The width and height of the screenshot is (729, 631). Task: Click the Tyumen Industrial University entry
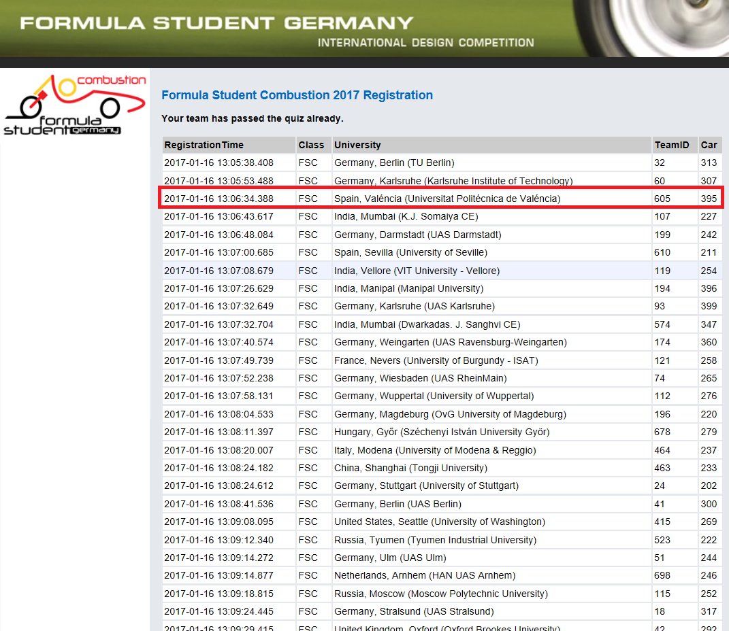tap(435, 540)
